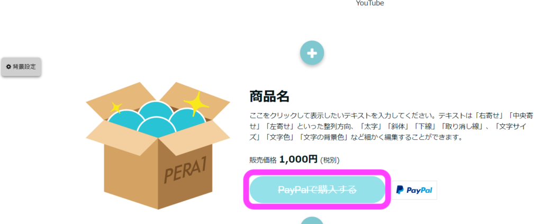542x224 pixels.
Task: Edit the 商品名 product title heading
Action: click(x=269, y=96)
